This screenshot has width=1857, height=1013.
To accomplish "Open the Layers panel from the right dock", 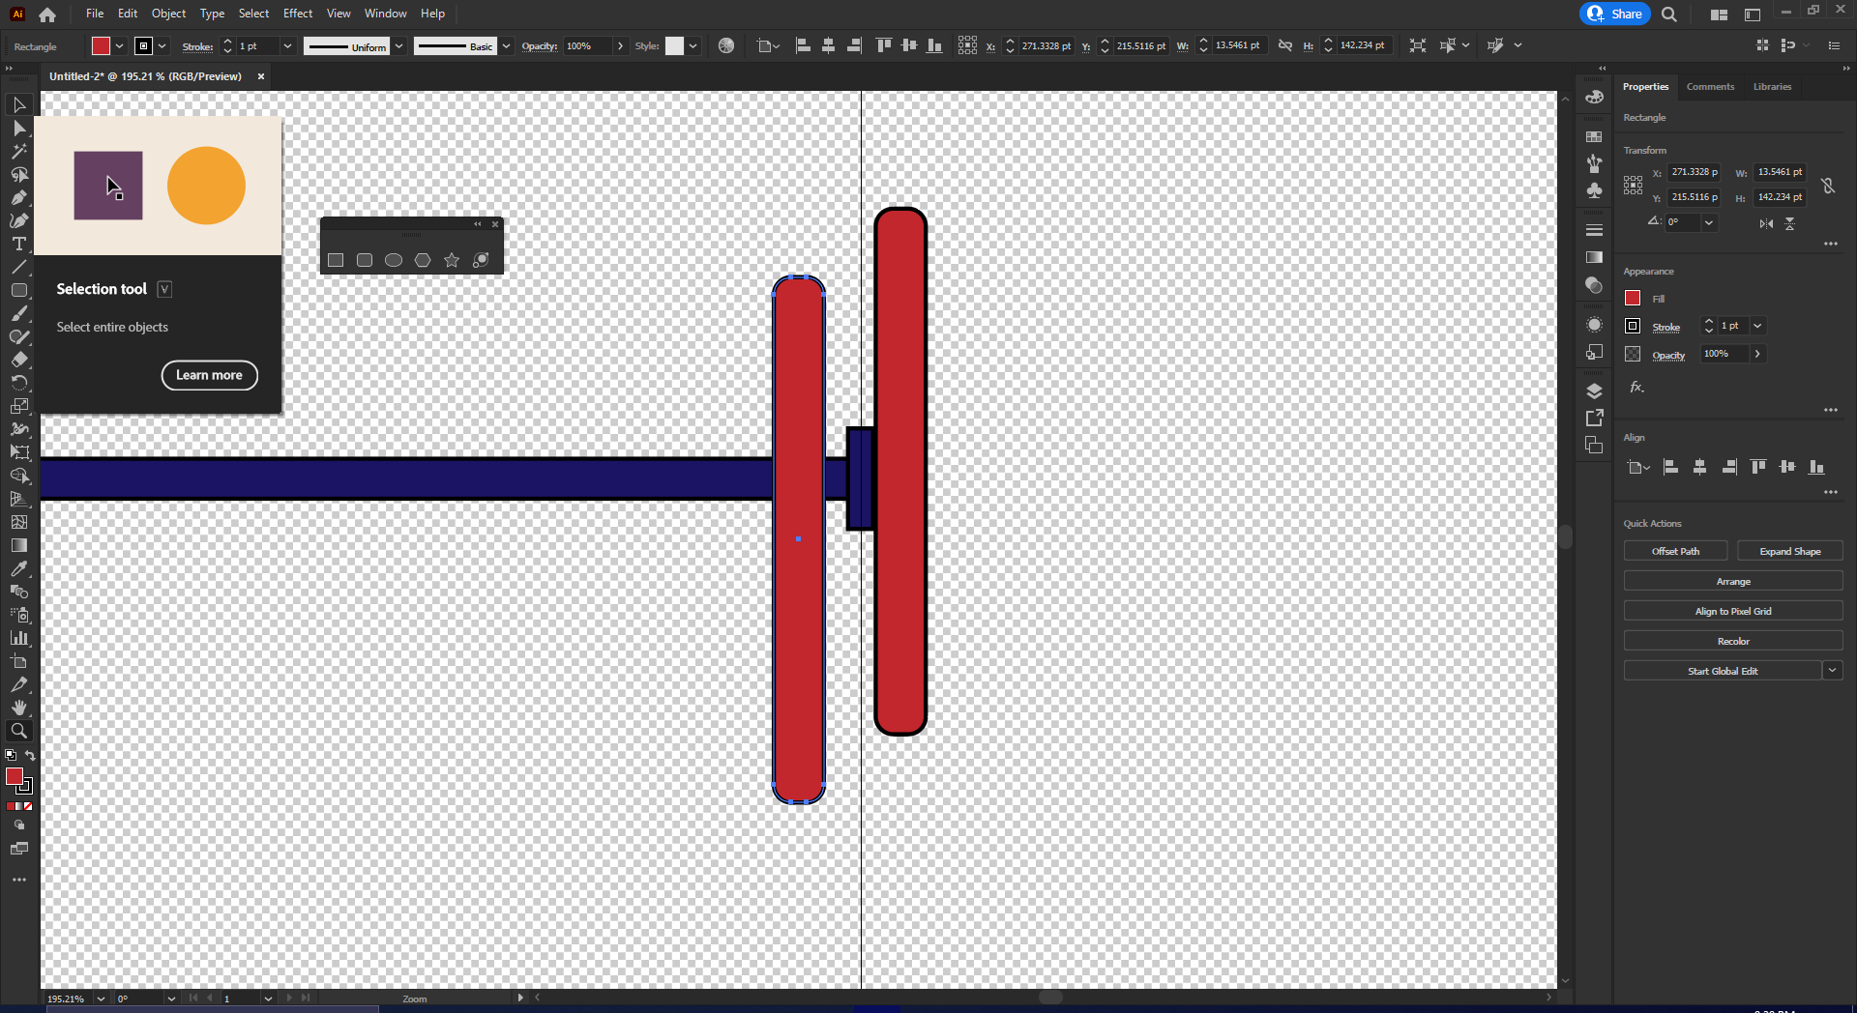I will (1594, 391).
